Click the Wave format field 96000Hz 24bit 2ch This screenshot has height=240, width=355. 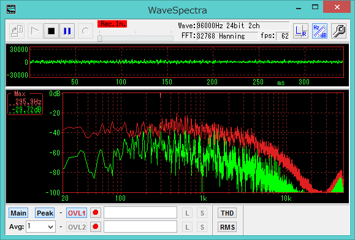point(243,26)
